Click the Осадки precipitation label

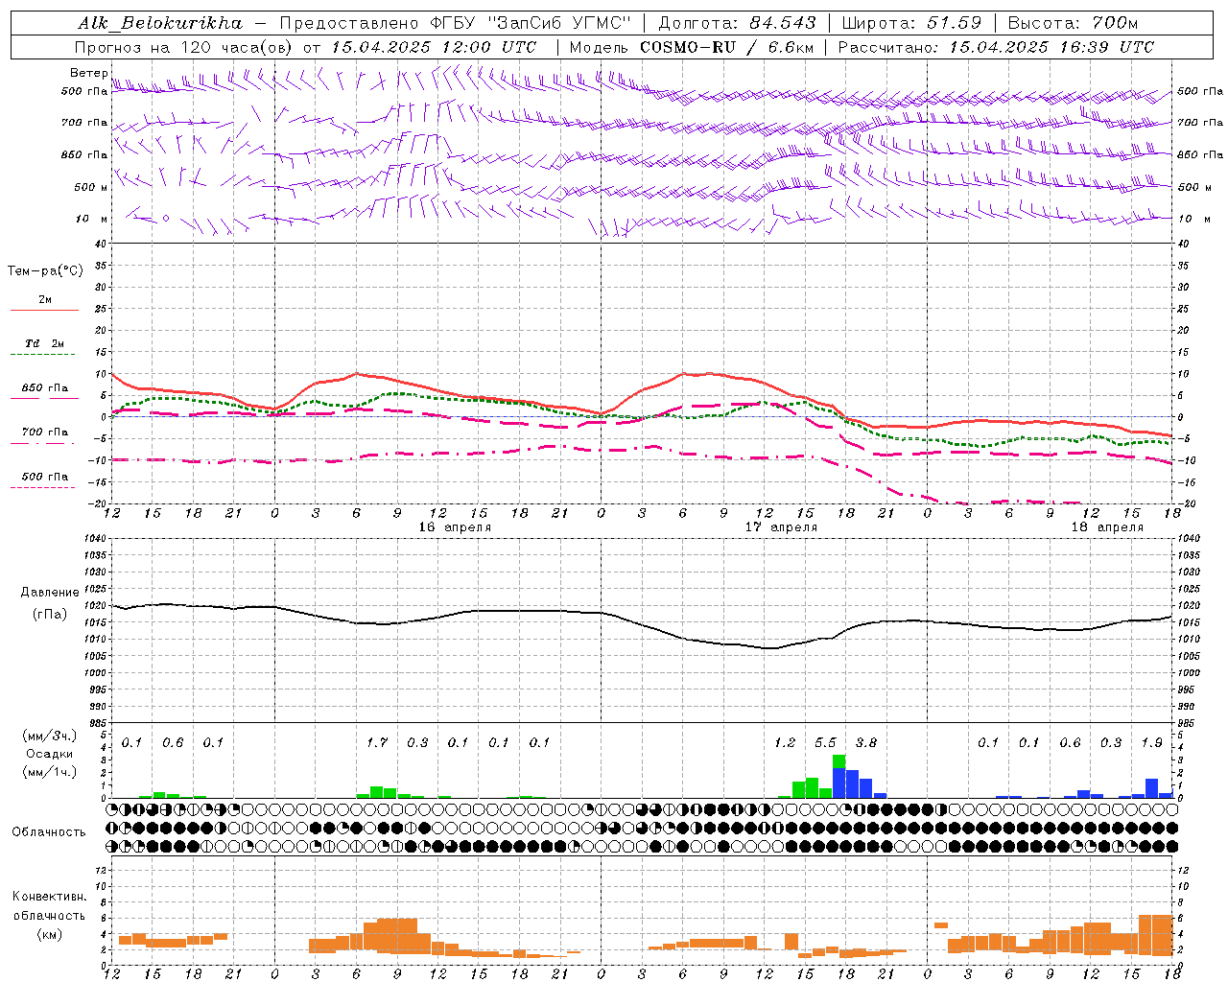coord(50,754)
